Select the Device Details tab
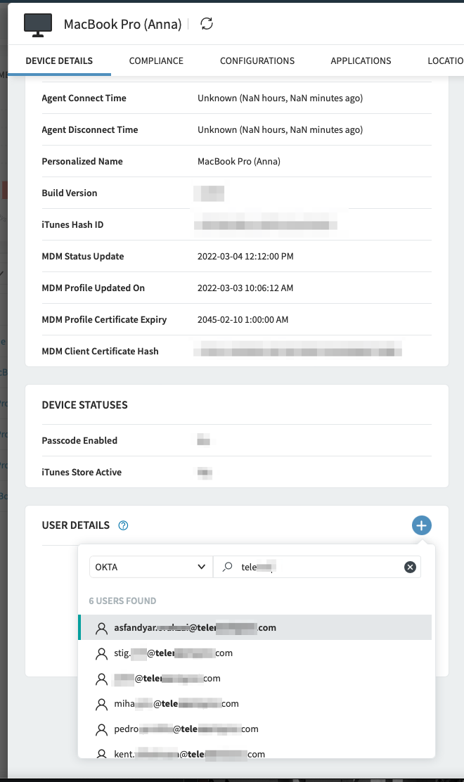Image resolution: width=464 pixels, height=782 pixels. tap(59, 61)
